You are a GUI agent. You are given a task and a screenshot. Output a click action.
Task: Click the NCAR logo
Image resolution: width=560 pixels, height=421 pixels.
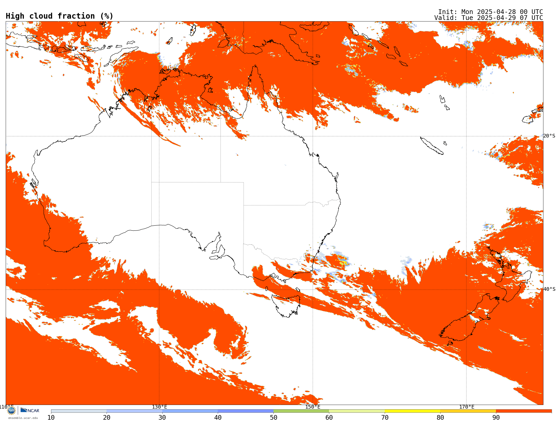[30, 410]
